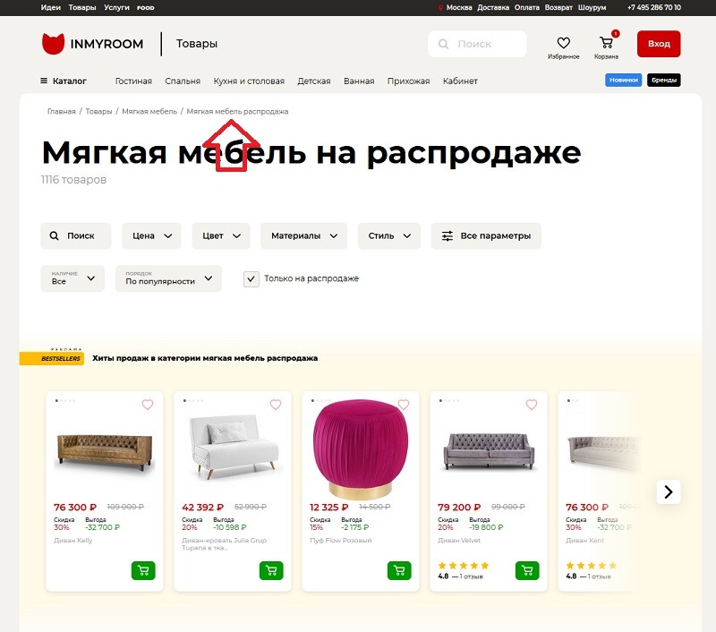The height and width of the screenshot is (632, 716).
Task: Open Все параметры filter settings
Action: (x=486, y=235)
